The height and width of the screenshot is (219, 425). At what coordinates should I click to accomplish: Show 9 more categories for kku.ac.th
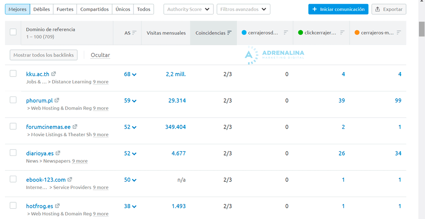click(100, 82)
